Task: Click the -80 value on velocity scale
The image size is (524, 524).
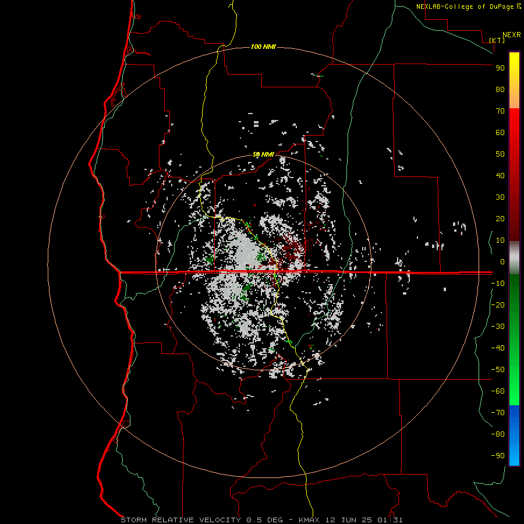Action: [498, 434]
